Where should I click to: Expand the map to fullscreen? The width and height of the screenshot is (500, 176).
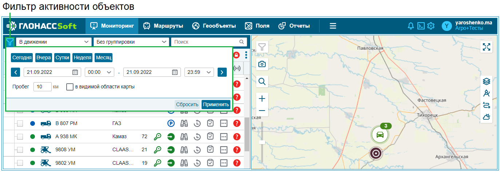pyautogui.click(x=487, y=47)
